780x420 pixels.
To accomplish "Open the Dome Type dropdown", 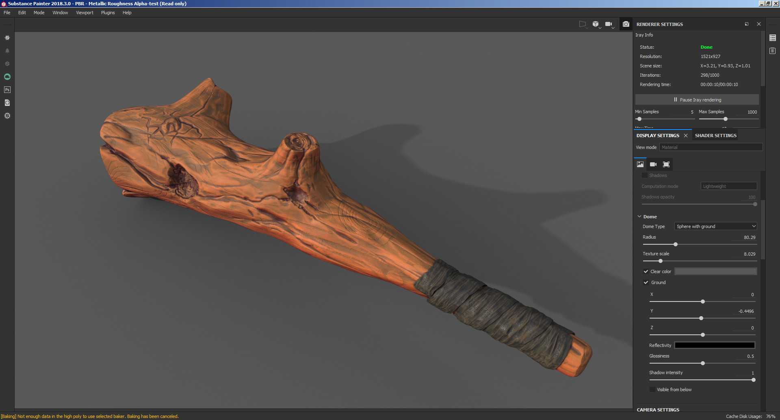I will [x=715, y=226].
